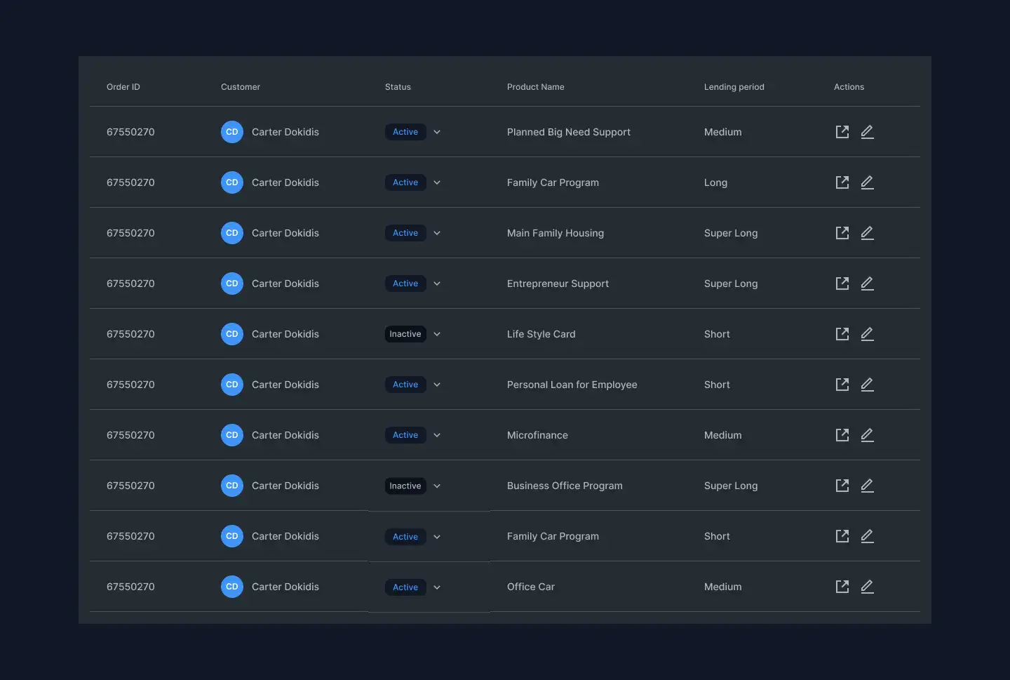
Task: Click Active badge for Planned Big Need Support
Action: tap(405, 132)
